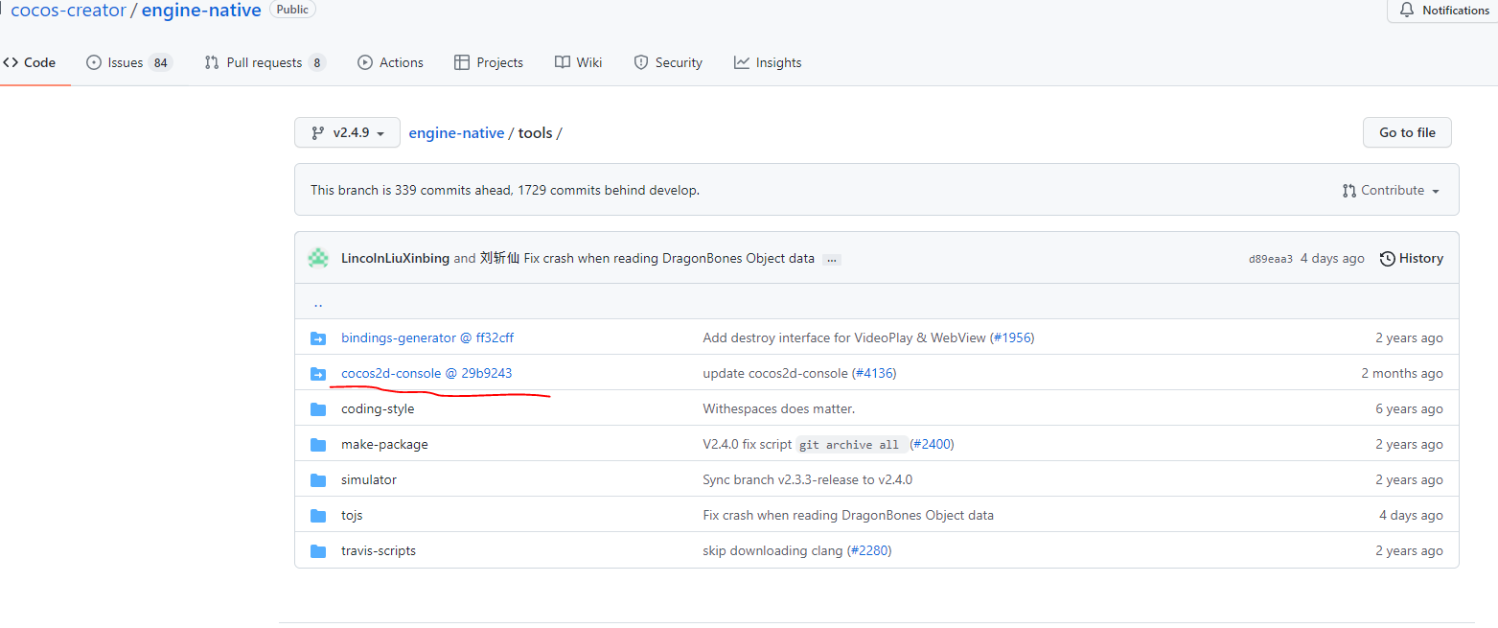
Task: Click the Pull requests count badge 8
Action: point(316,63)
